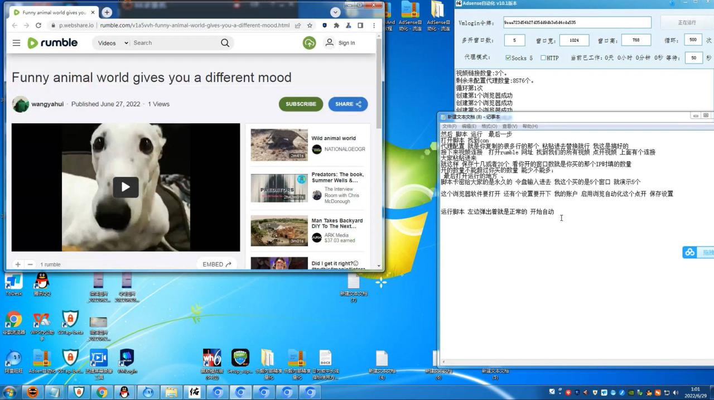Reload the page in Chrome
The height and width of the screenshot is (400, 714).
[x=38, y=25]
